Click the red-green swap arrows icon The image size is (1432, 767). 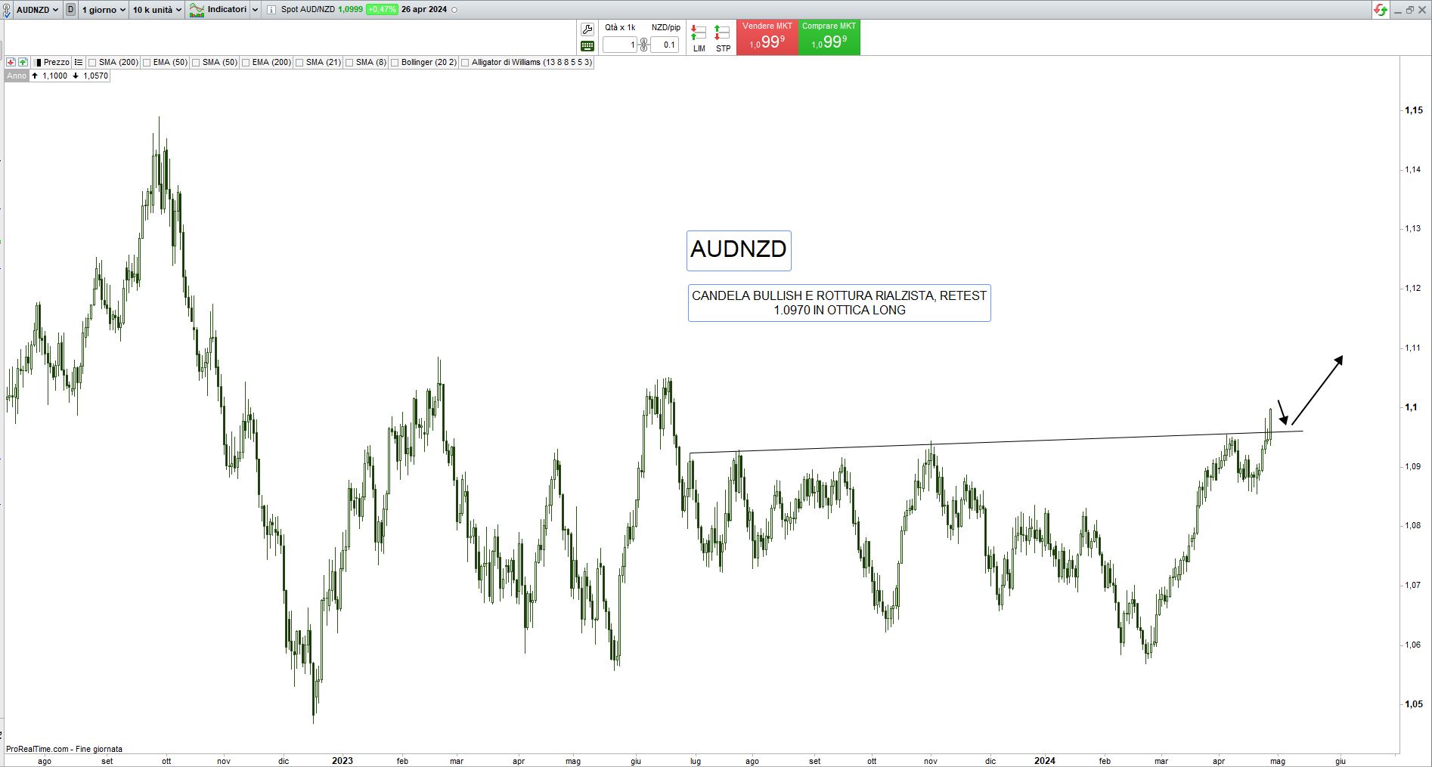pos(1381,10)
